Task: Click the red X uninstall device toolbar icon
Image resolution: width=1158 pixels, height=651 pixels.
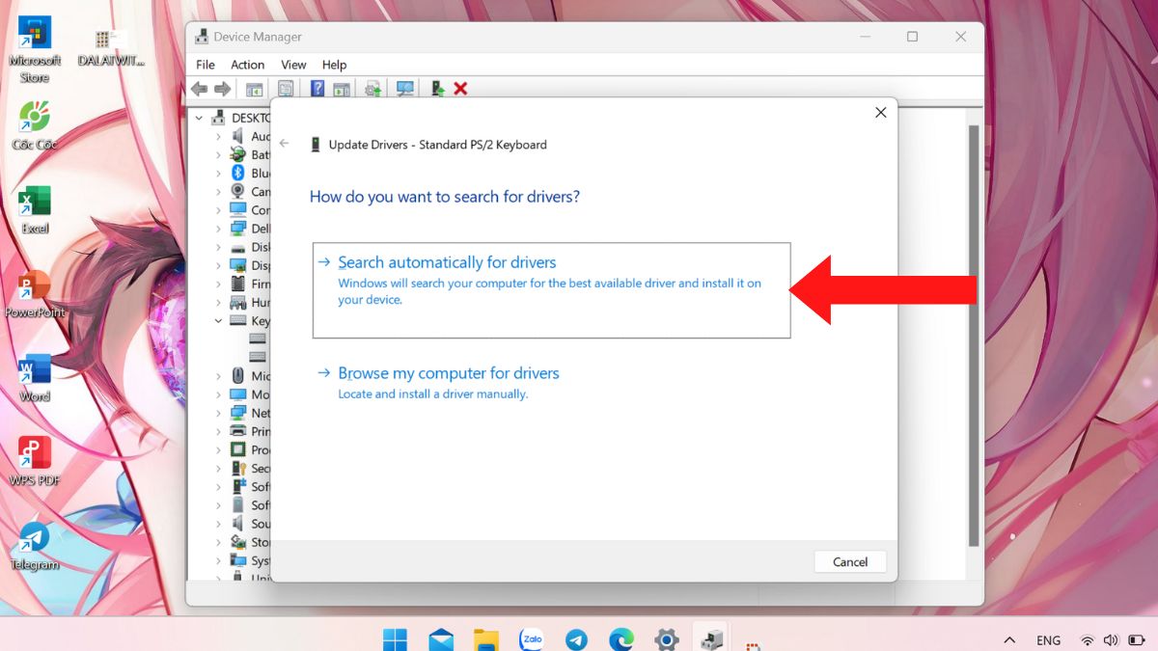Action: (460, 89)
